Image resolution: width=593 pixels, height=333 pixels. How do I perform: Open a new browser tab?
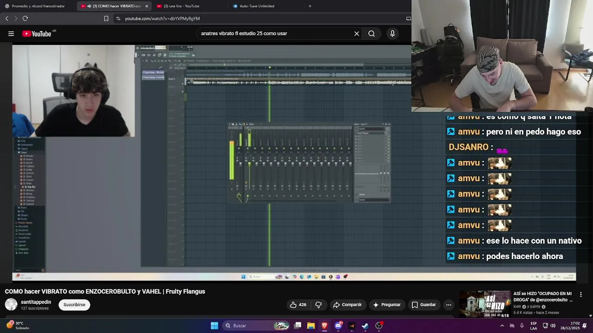point(310,6)
